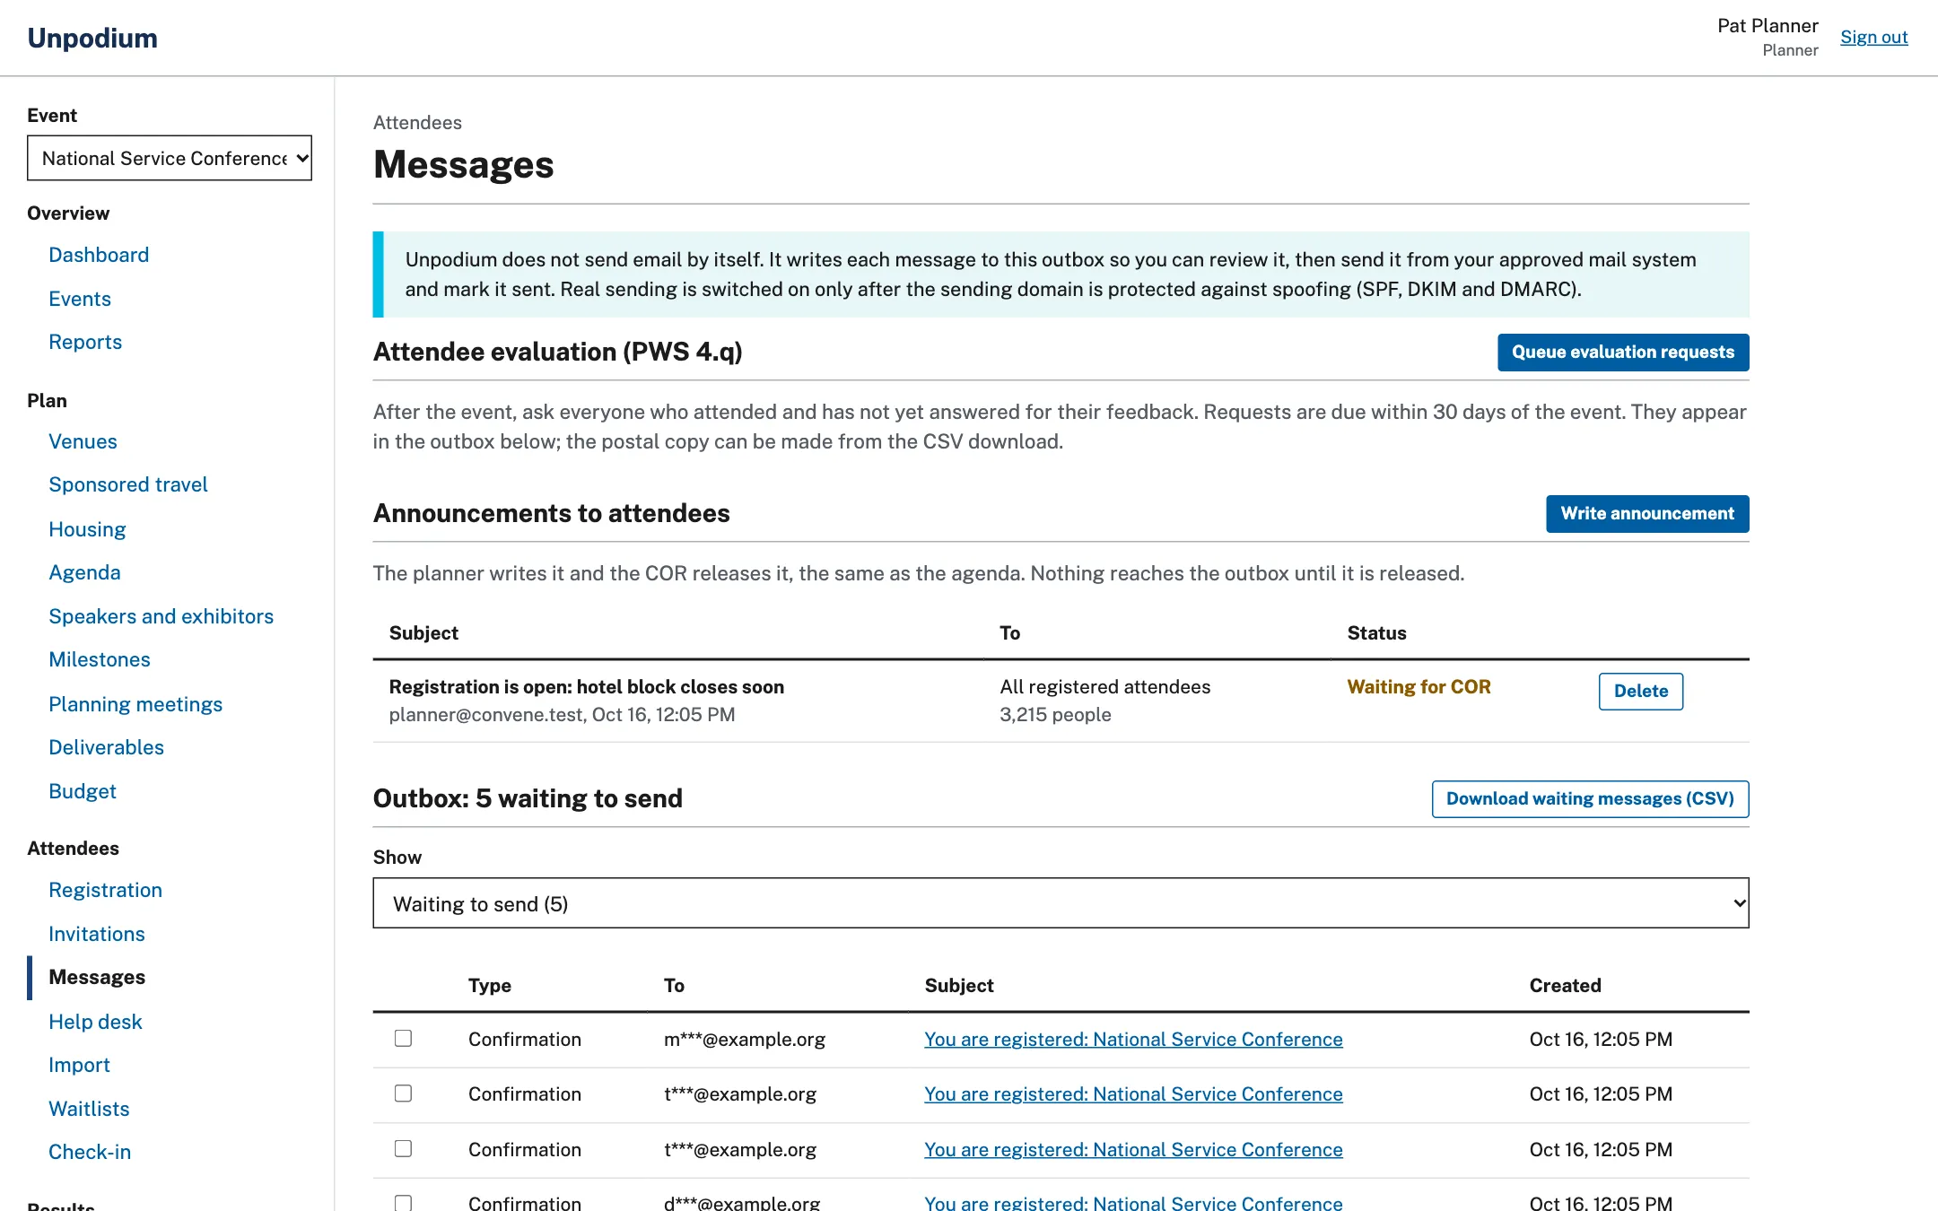Click the Created column header
The height and width of the screenshot is (1211, 1938).
point(1565,985)
